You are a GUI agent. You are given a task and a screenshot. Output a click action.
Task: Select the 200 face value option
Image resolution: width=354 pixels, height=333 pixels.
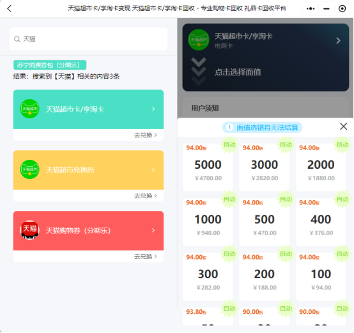pos(264,277)
